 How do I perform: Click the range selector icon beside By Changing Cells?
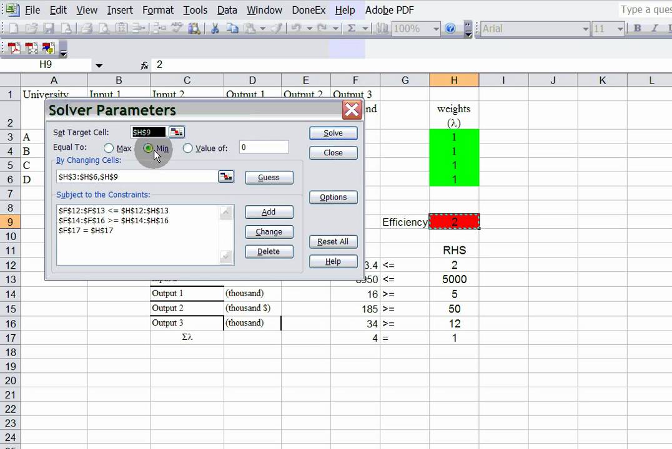[226, 176]
